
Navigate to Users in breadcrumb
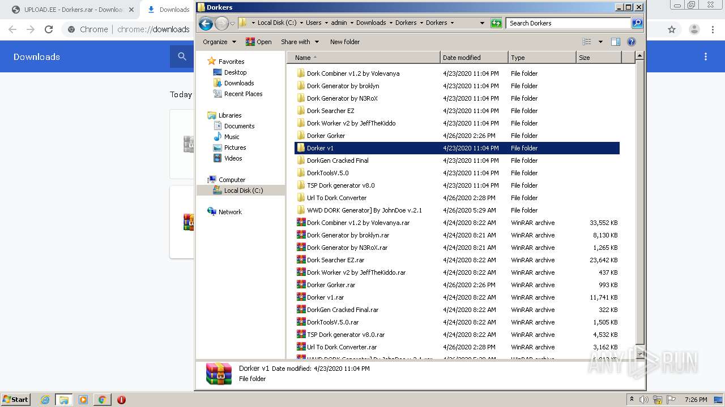(x=313, y=23)
